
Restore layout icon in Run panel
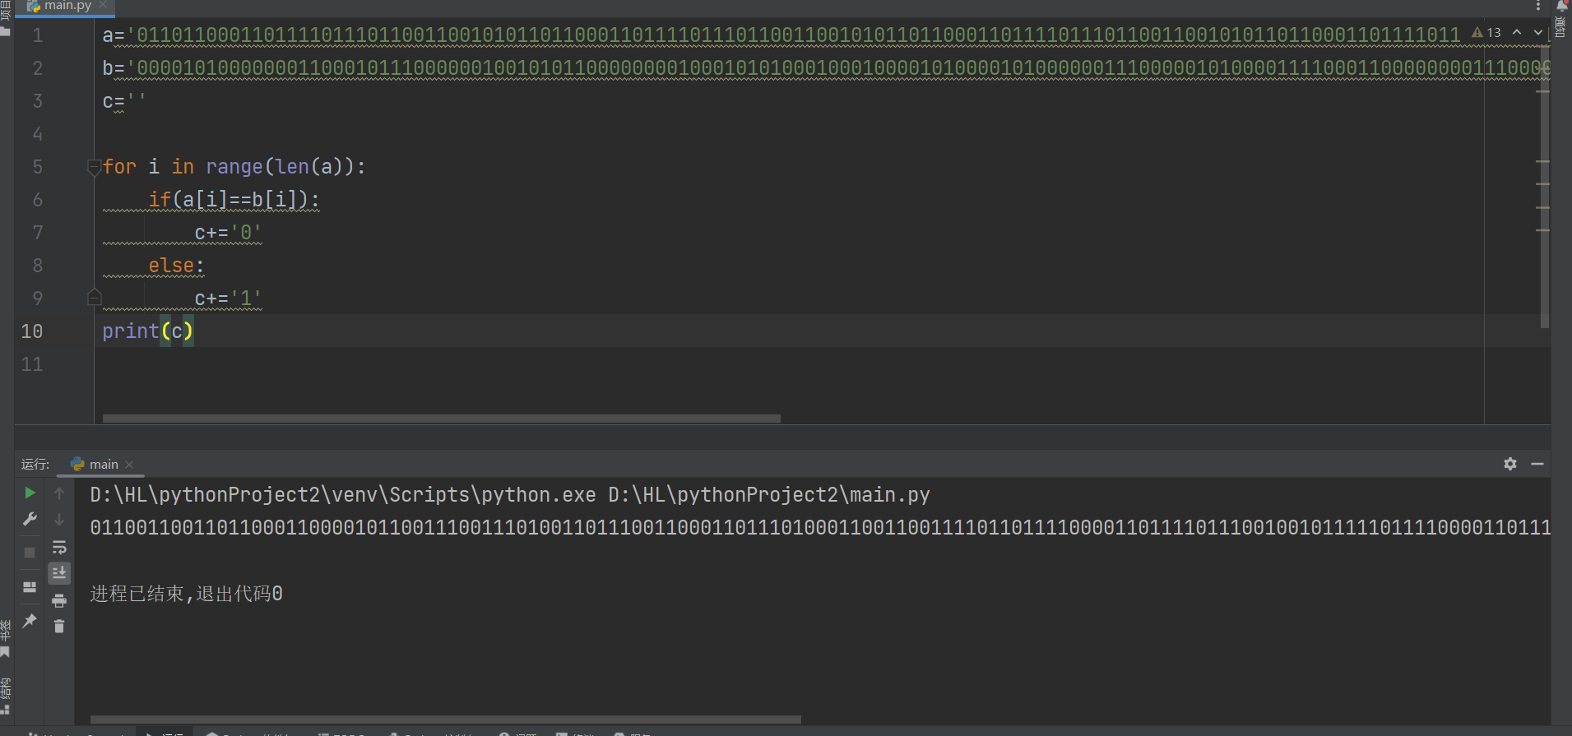coord(30,586)
